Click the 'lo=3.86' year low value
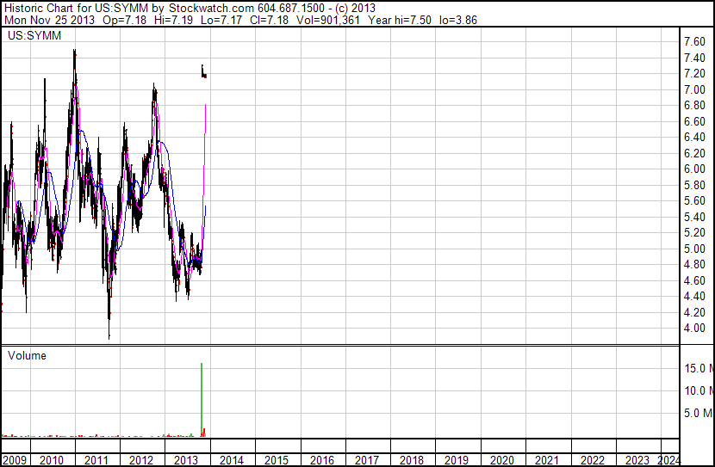Screen dimensions: 715x467 (x=457, y=20)
